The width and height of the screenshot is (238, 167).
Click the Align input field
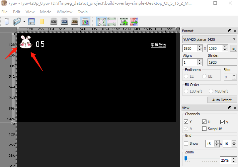tap(190, 62)
